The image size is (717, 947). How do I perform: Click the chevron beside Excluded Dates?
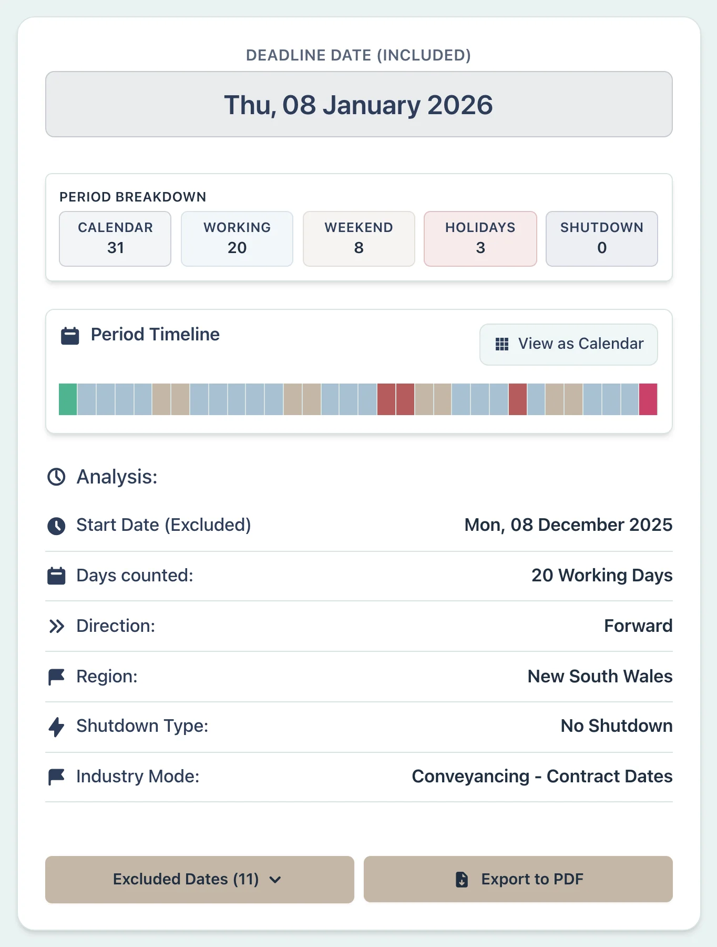(x=275, y=880)
